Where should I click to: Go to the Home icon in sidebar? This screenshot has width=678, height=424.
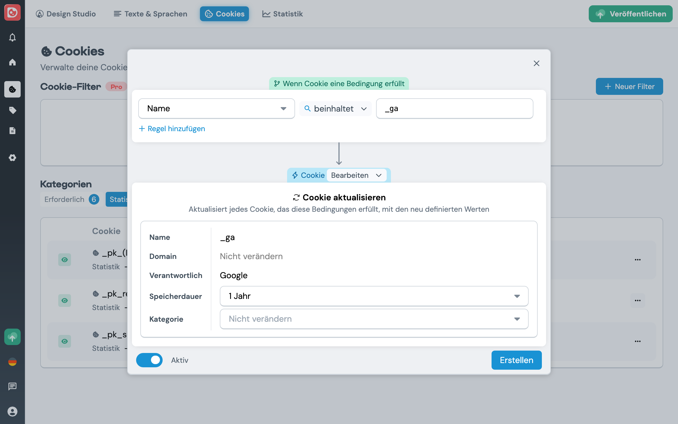pos(12,63)
